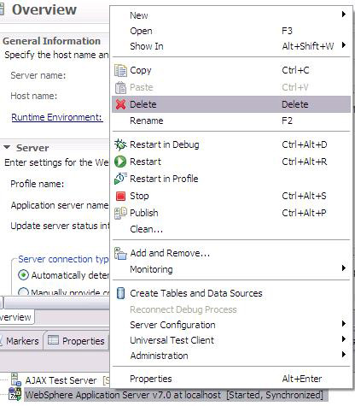Click the Add and Remove icon
The height and width of the screenshot is (406, 355).
coord(120,253)
